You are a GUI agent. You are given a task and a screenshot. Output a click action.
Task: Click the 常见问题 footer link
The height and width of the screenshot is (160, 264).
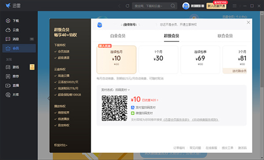(195, 148)
